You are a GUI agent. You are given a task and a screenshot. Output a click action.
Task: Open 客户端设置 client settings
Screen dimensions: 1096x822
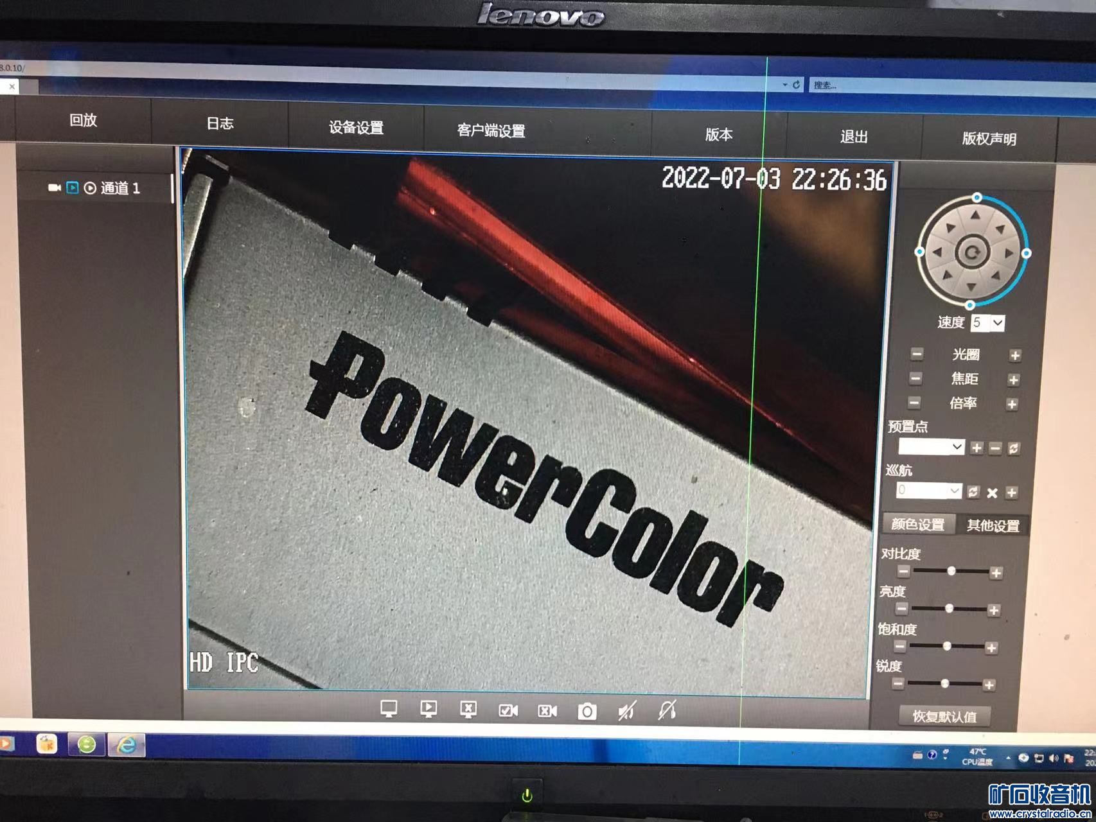click(x=491, y=130)
